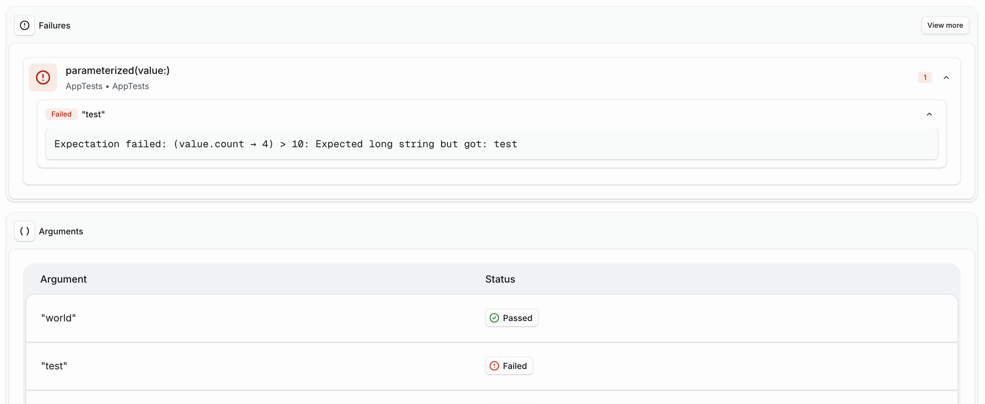Click the Expectation failed message box
985x404 pixels.
coord(491,144)
